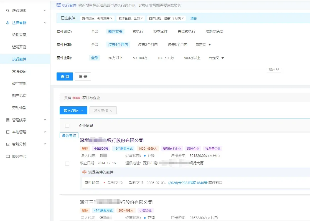This screenshot has height=221, width=310.
Task: Open 浙江三 行股份有限公司 company name link
Action: pyautogui.click(x=116, y=202)
